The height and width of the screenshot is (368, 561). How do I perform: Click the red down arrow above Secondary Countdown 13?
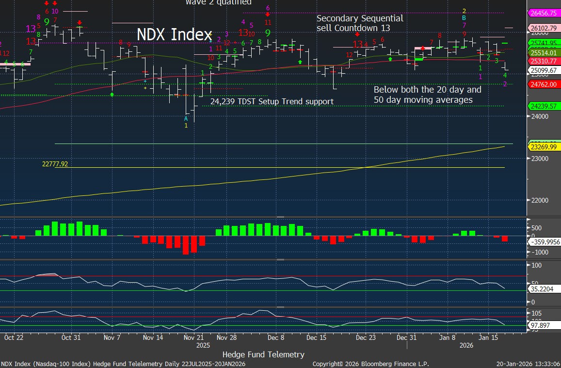tap(357, 34)
